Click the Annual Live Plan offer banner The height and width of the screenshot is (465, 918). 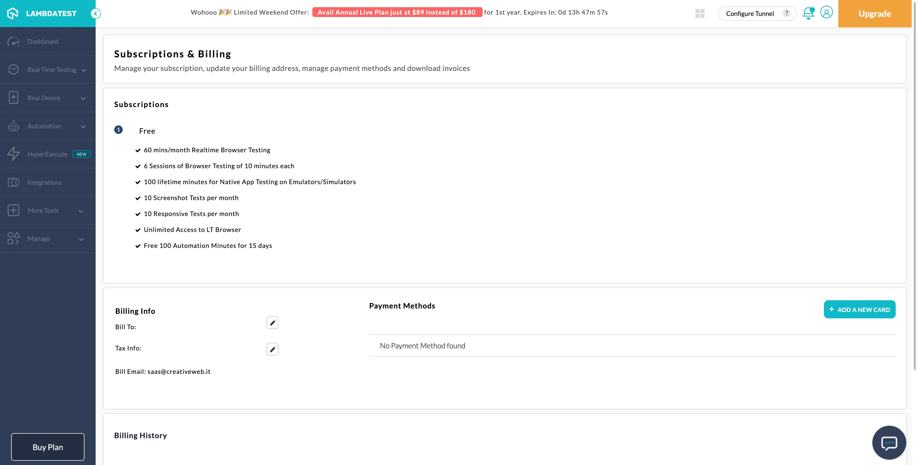coord(397,12)
